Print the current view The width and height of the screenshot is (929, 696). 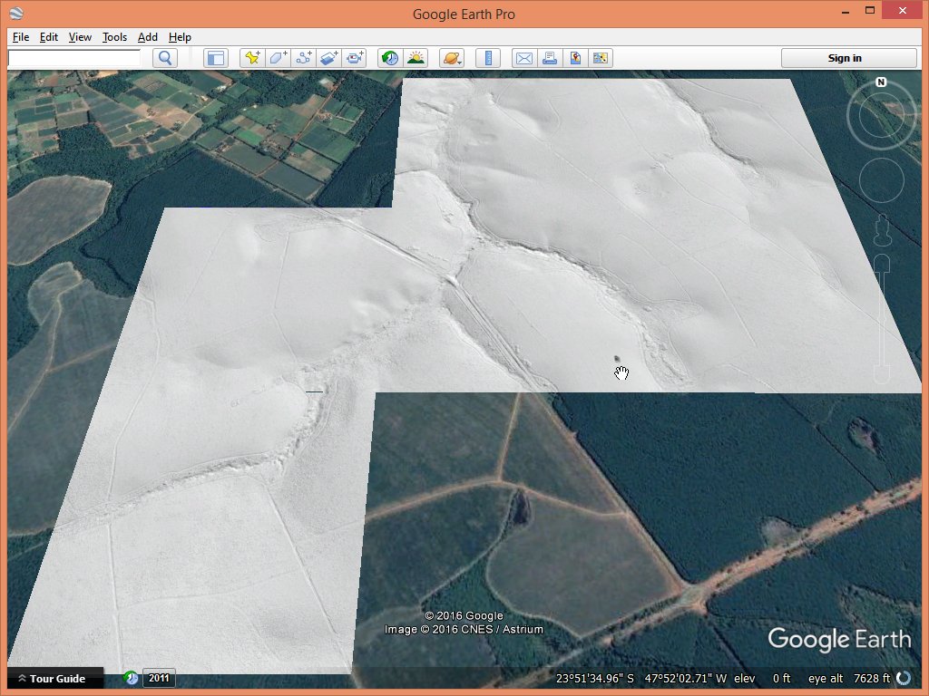[x=549, y=58]
